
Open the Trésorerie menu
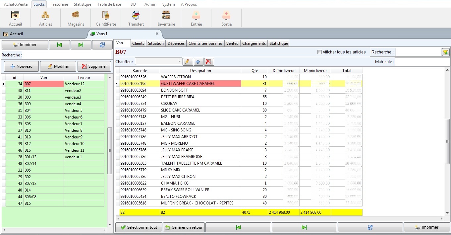60,4
